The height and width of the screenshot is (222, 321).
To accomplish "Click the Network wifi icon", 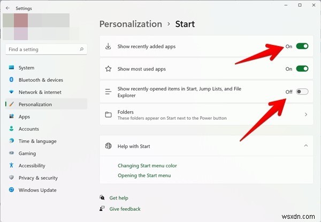I will pyautogui.click(x=11, y=92).
